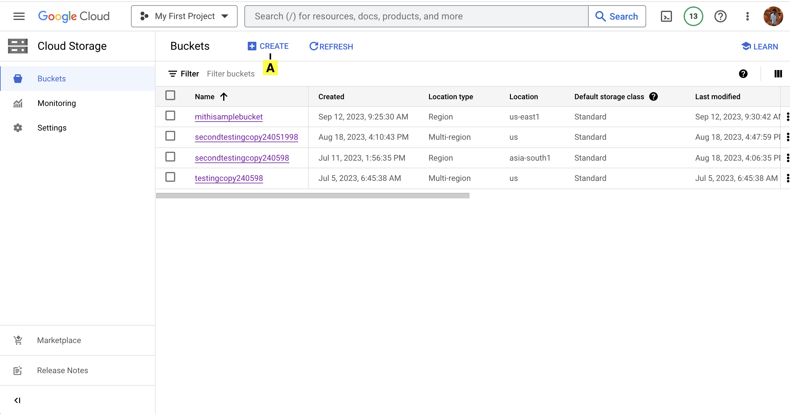Expand the My First Project selector
The width and height of the screenshot is (790, 414).
184,16
